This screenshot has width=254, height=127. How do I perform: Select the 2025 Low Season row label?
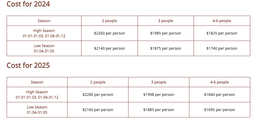(37, 110)
